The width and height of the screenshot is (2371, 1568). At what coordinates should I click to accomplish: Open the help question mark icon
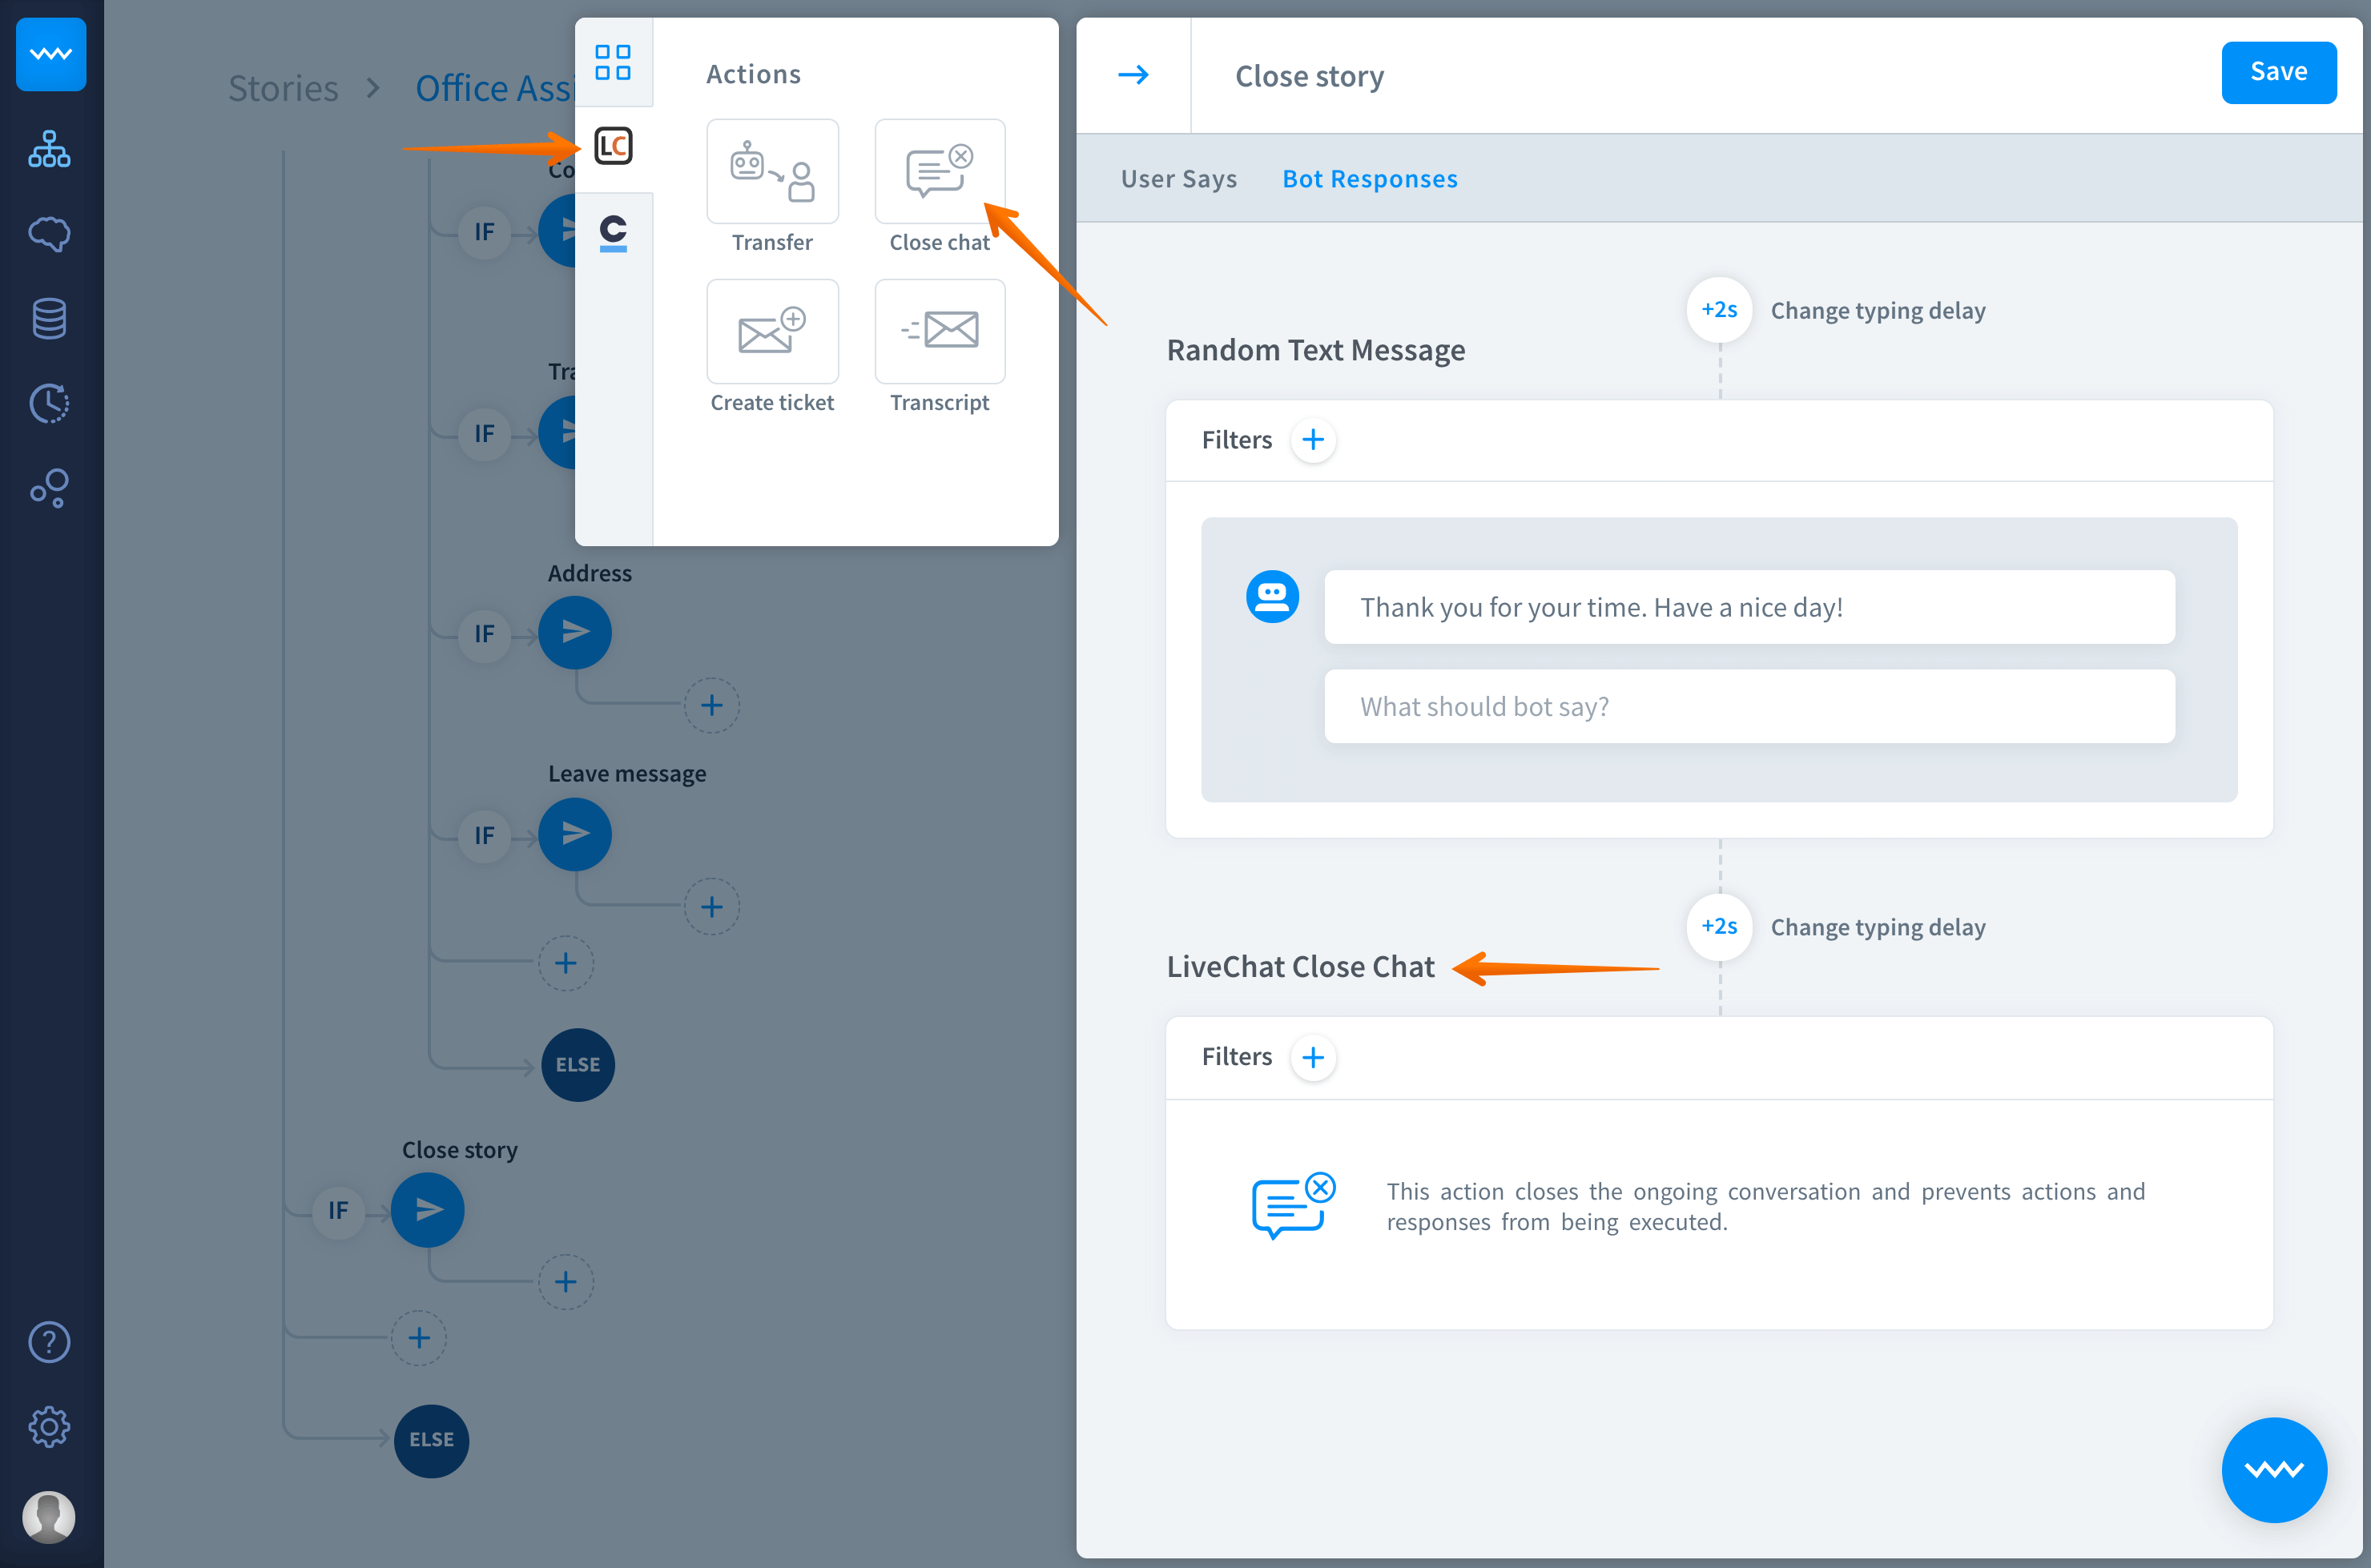(x=49, y=1342)
